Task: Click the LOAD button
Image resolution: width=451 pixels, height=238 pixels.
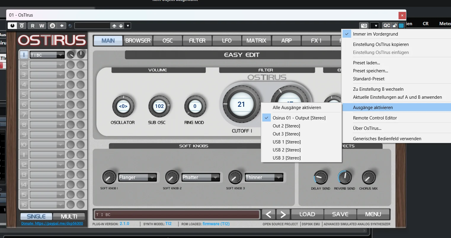Action: [307, 214]
